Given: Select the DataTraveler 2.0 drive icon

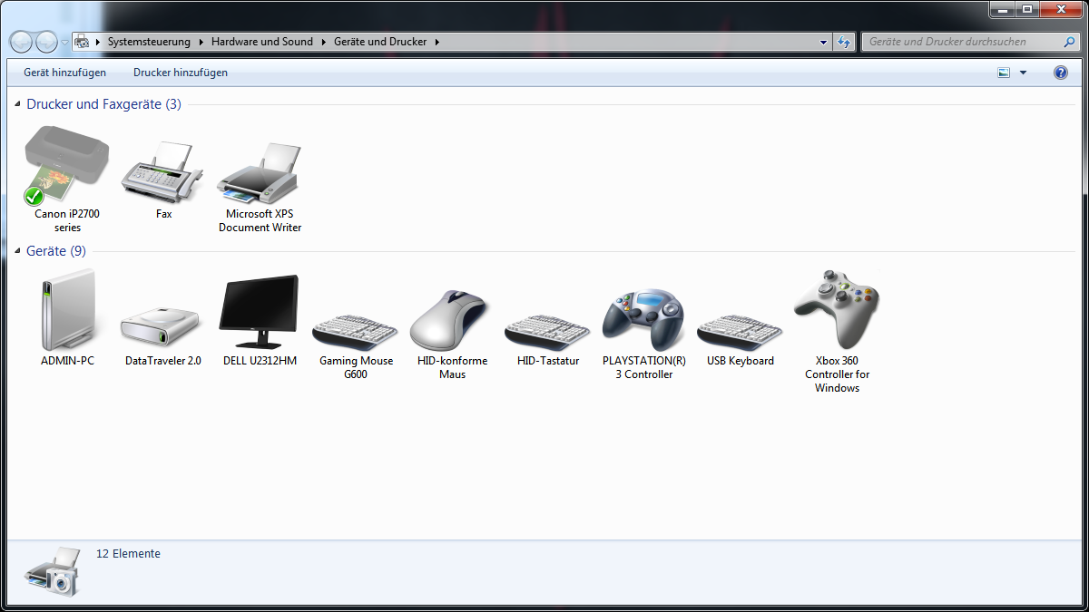Looking at the screenshot, I should tap(161, 326).
